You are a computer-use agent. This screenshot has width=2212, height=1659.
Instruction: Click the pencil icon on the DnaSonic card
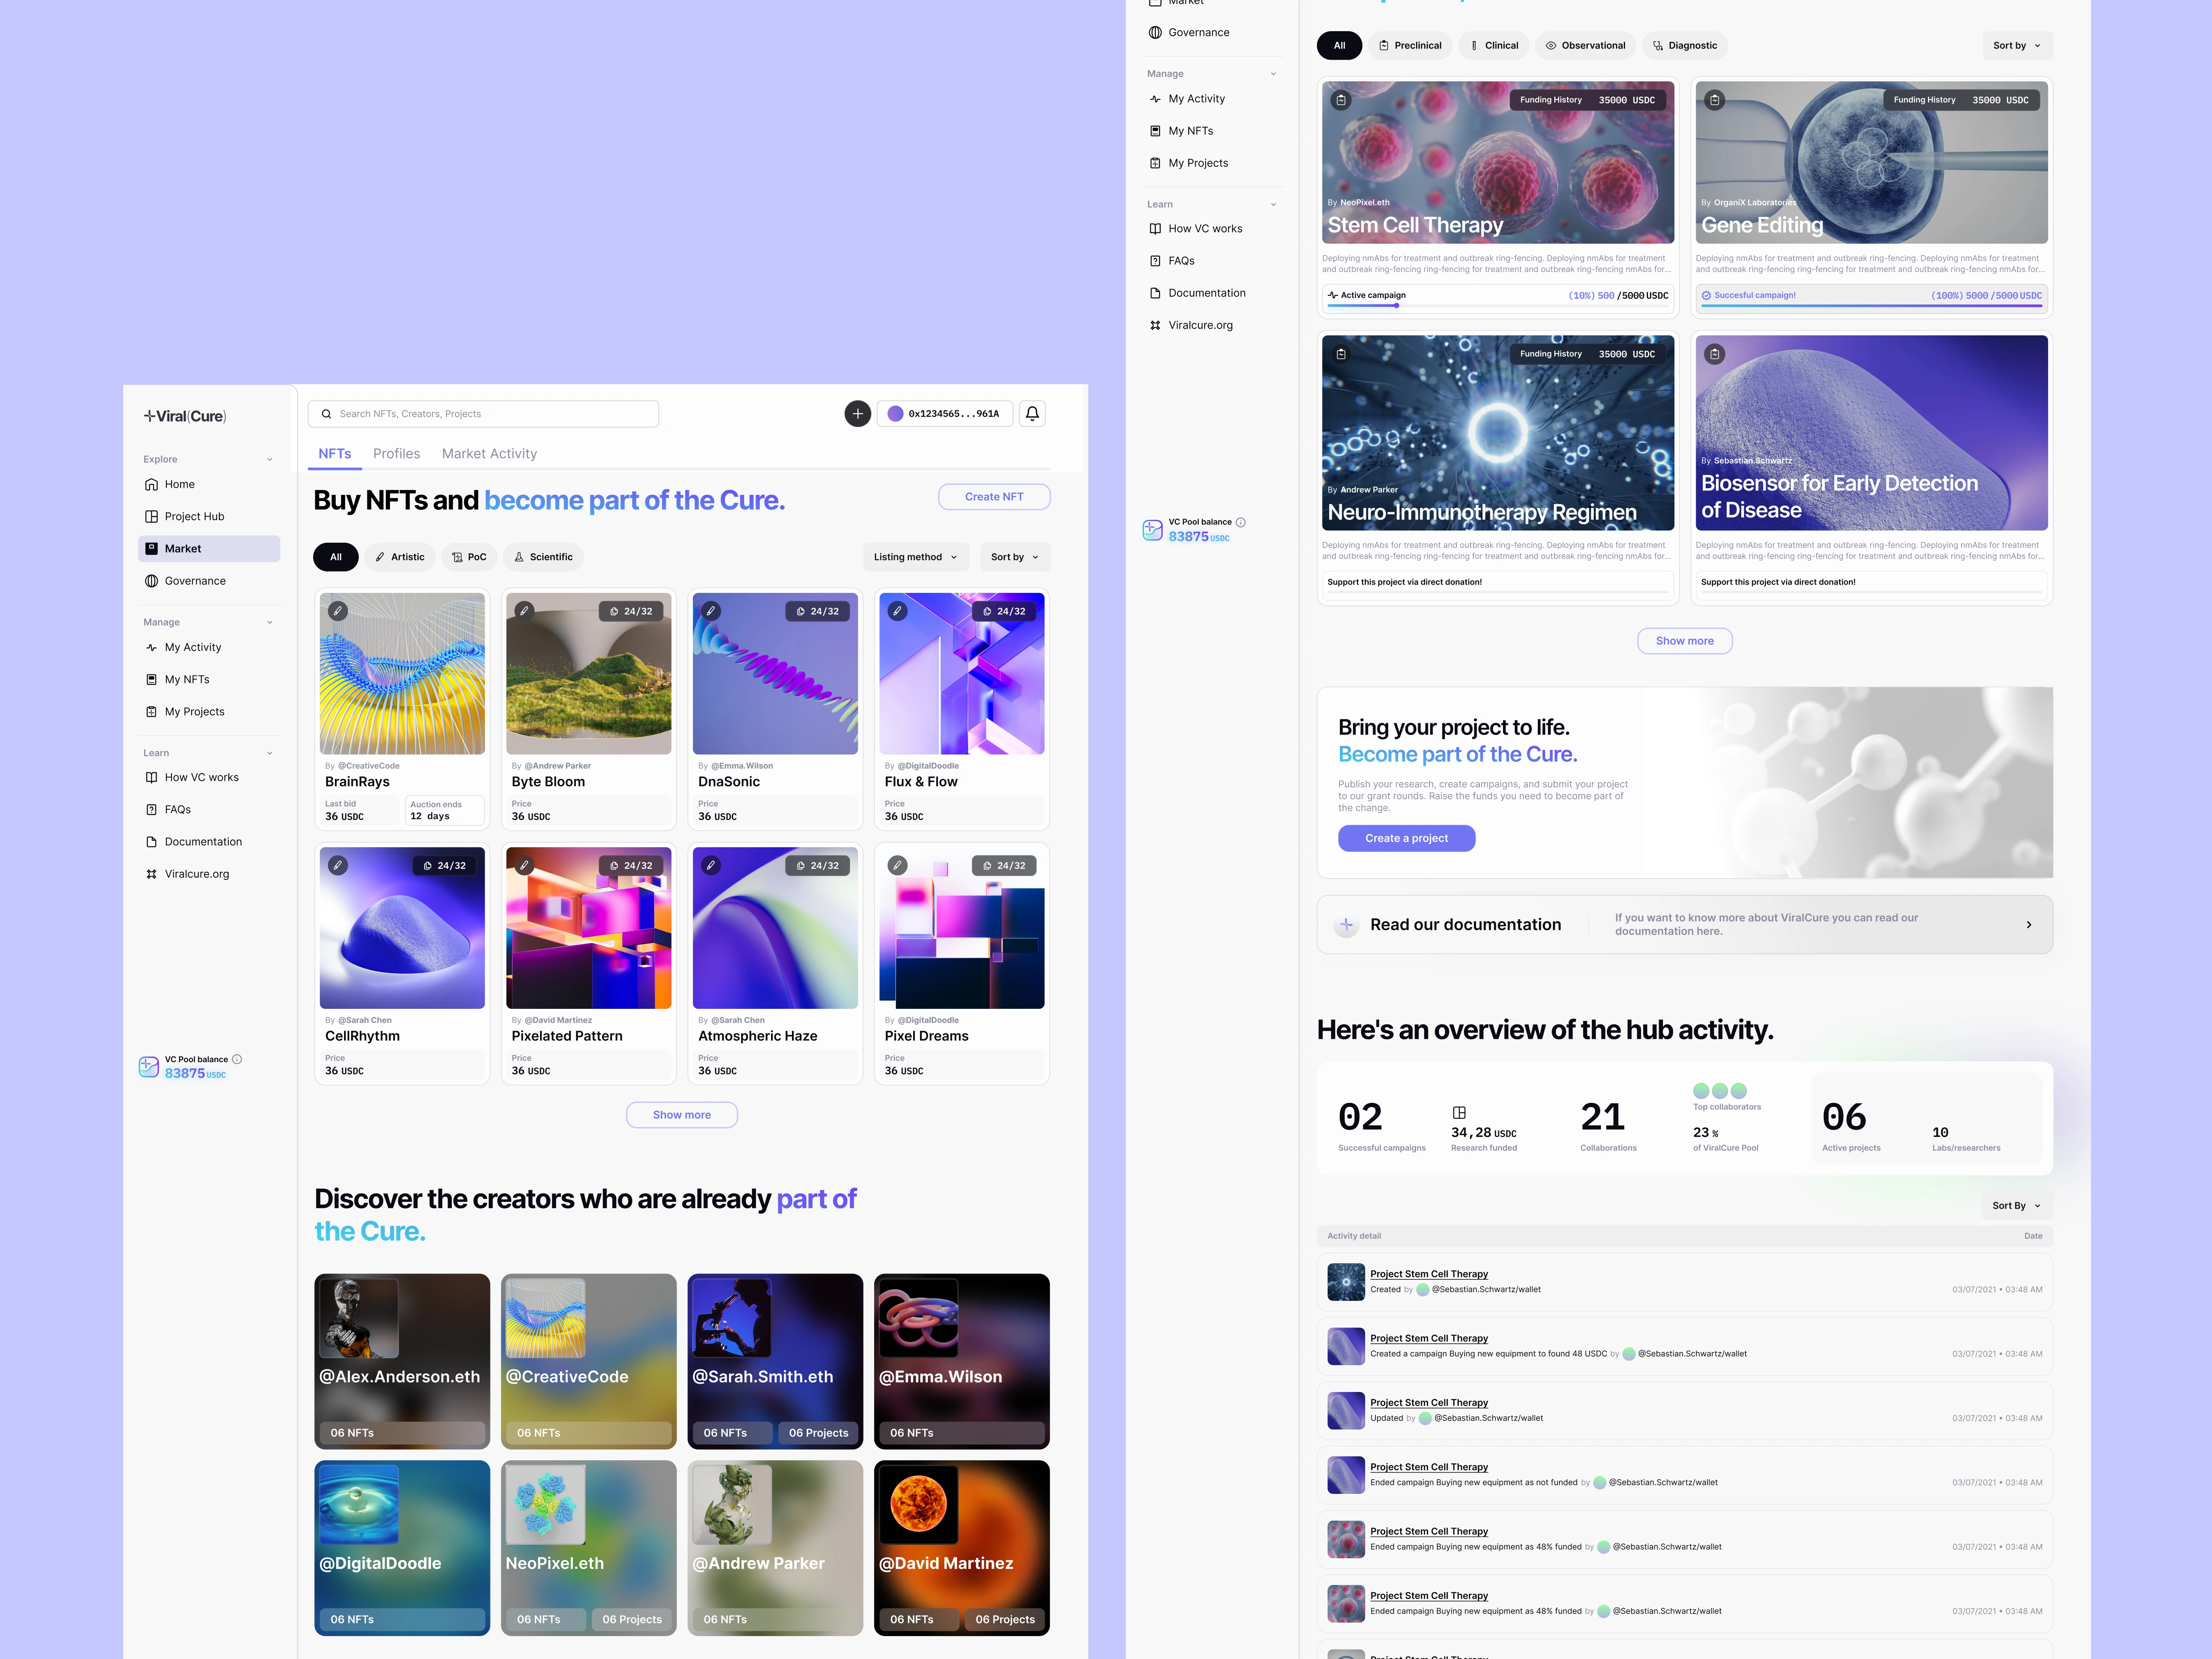711,611
